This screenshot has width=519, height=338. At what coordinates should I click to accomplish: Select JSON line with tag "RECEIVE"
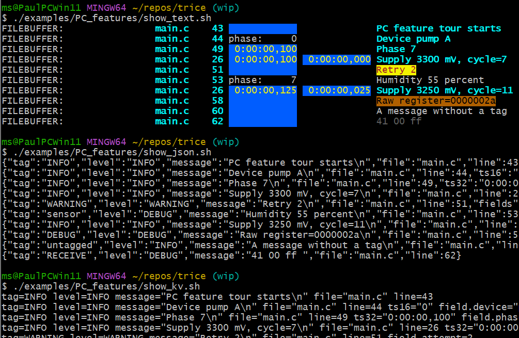tap(231, 255)
